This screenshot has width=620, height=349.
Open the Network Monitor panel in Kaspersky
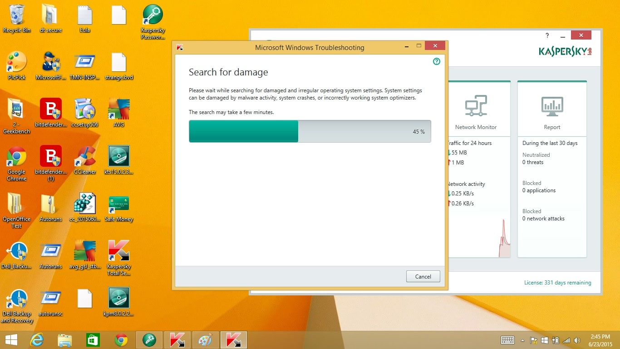[476, 109]
